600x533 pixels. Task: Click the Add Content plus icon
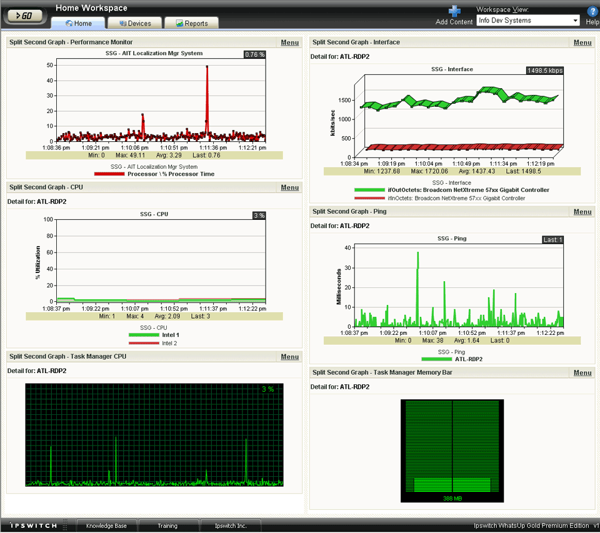coord(454,11)
